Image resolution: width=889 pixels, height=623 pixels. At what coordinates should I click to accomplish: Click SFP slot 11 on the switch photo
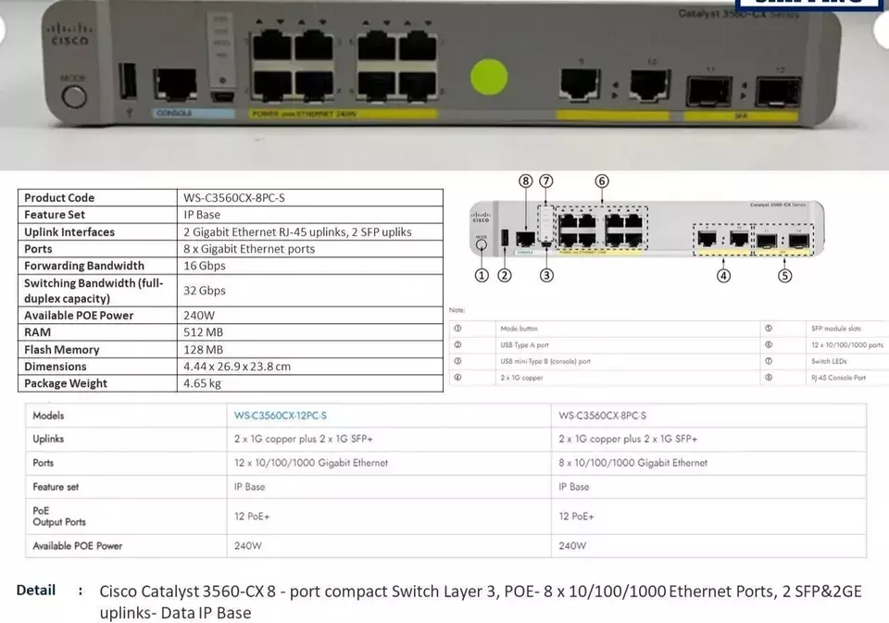[709, 90]
